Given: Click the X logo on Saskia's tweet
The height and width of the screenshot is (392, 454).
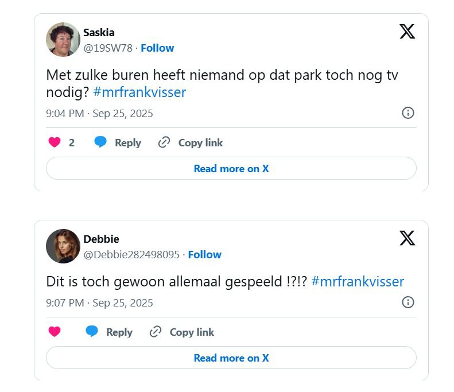Looking at the screenshot, I should 407,32.
